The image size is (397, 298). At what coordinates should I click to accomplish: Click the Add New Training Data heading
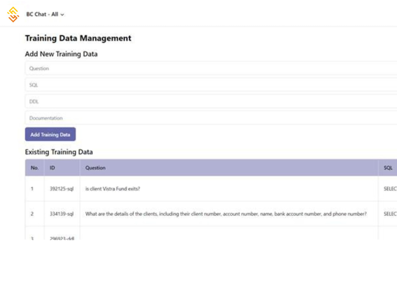coord(61,54)
